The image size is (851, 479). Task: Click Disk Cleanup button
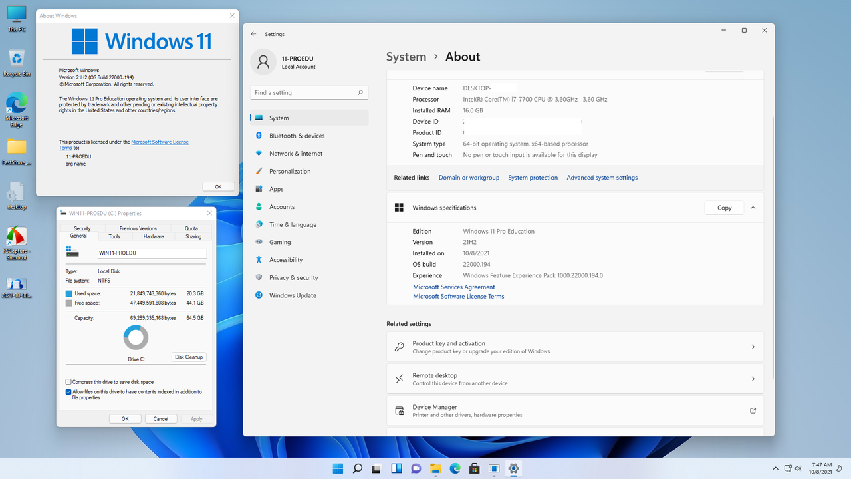click(189, 357)
